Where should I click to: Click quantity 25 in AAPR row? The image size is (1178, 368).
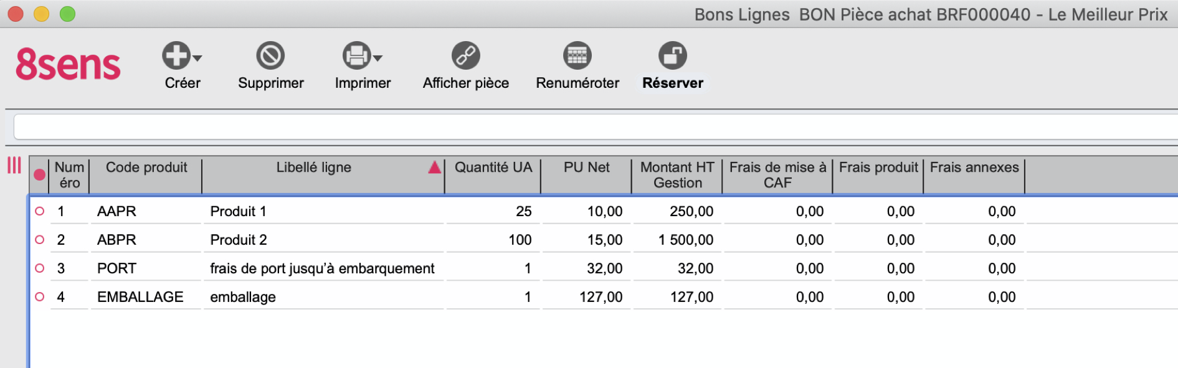point(524,211)
